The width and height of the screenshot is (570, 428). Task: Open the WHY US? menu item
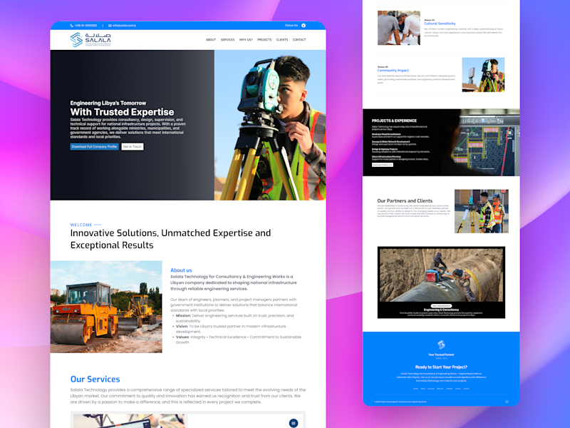[246, 40]
